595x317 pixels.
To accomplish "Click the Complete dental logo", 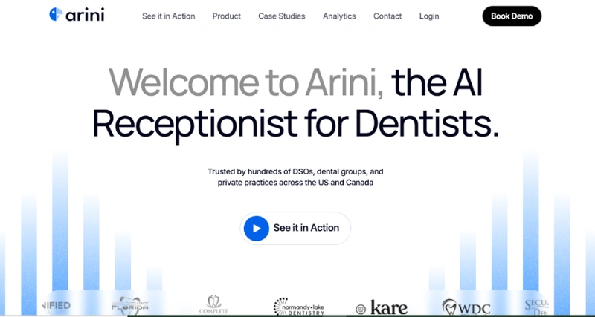I will click(213, 305).
